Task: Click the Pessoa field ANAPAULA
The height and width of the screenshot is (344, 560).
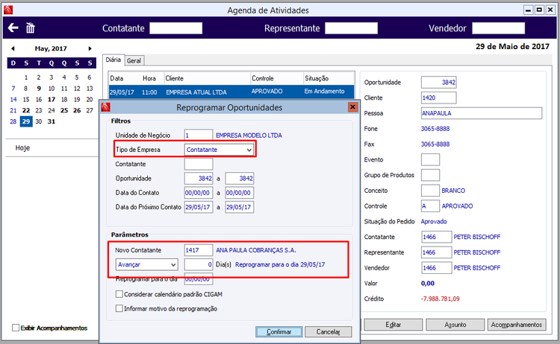Action: pos(482,113)
